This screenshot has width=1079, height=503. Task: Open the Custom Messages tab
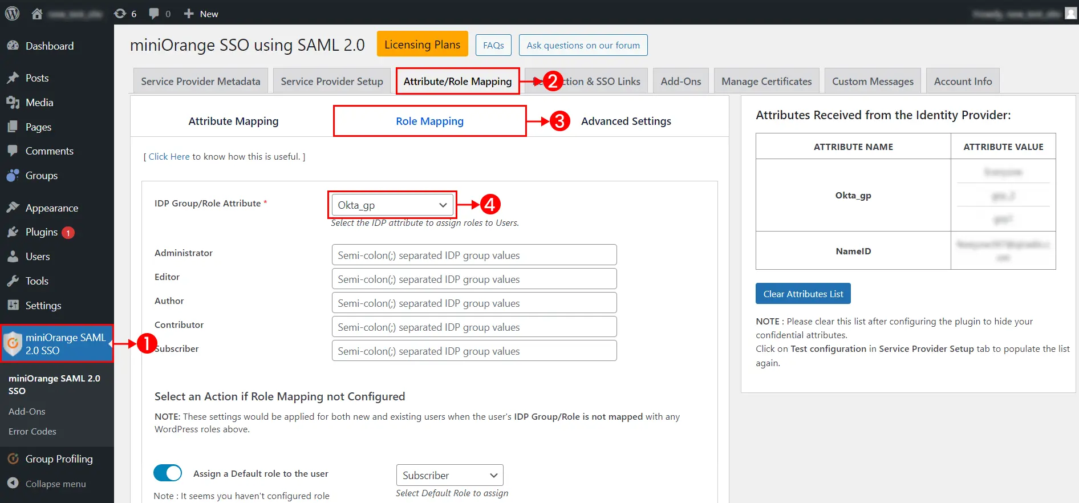click(873, 81)
